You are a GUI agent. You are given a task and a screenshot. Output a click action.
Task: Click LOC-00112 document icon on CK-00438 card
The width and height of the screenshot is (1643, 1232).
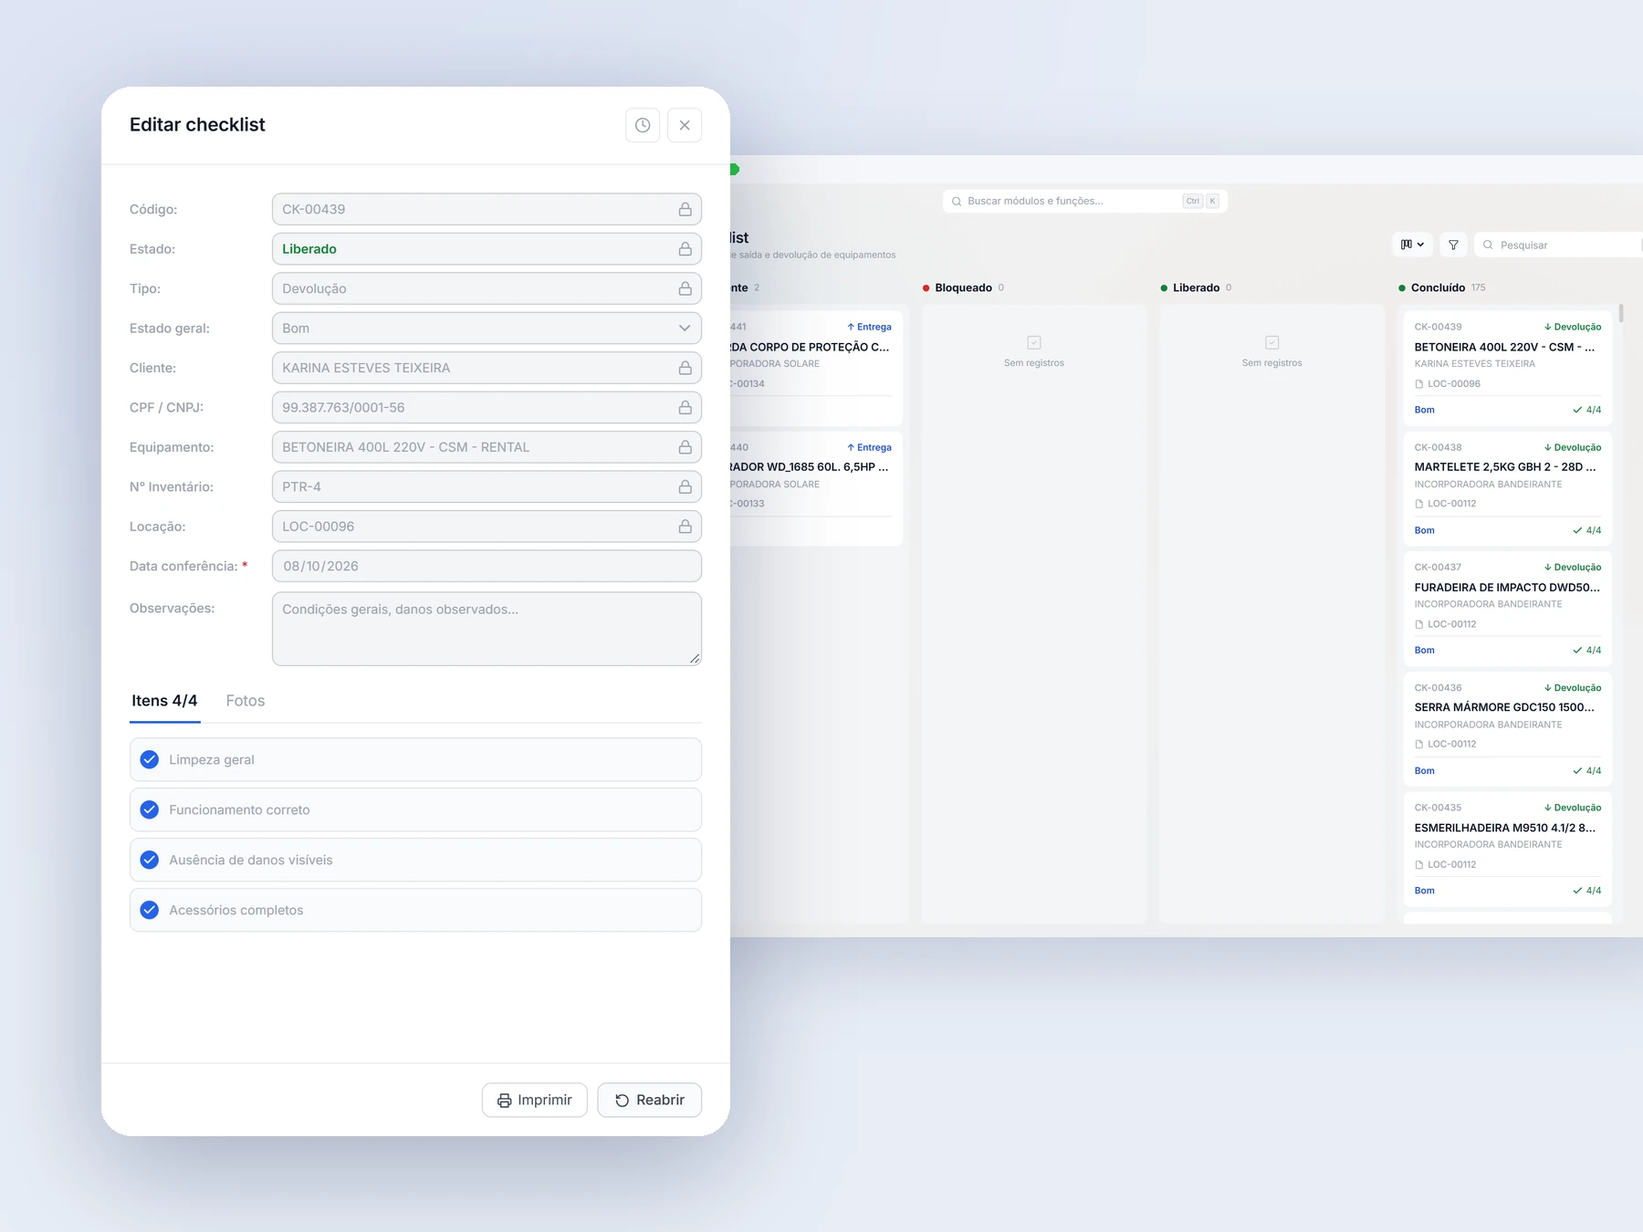click(x=1419, y=504)
